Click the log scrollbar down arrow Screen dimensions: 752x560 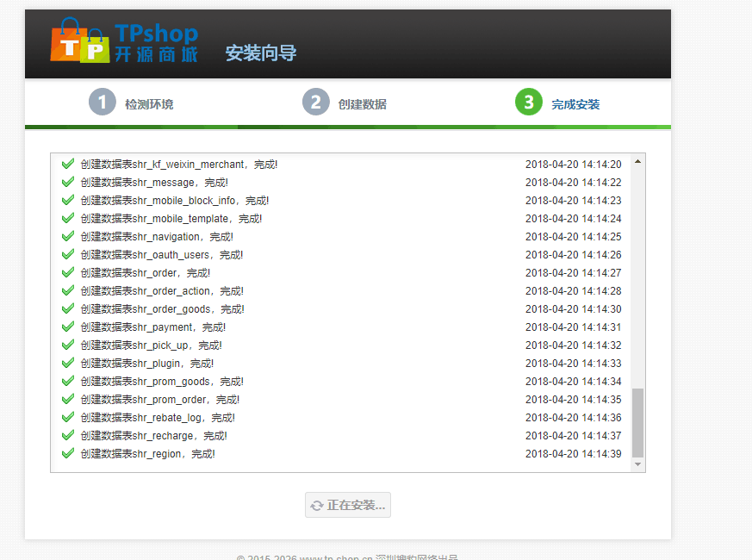pos(637,464)
